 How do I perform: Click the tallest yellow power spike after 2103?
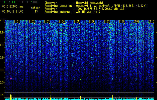(50, 95)
